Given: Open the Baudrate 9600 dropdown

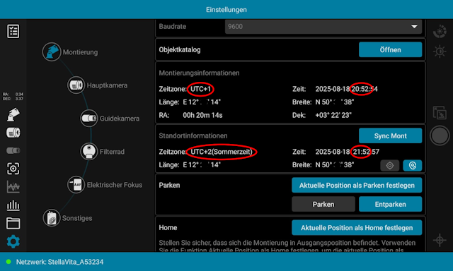Looking at the screenshot, I should tap(323, 27).
